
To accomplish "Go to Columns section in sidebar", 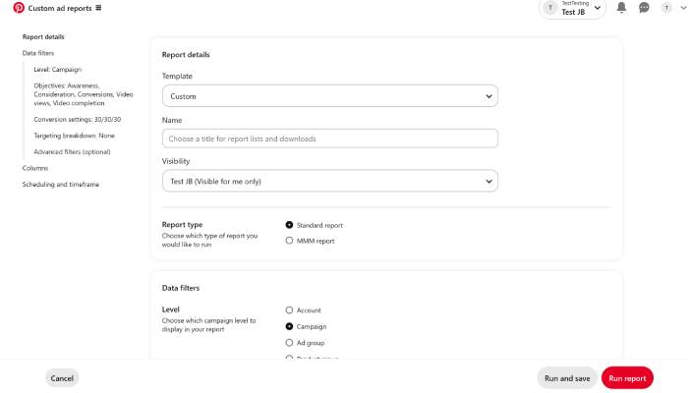I will coord(35,168).
